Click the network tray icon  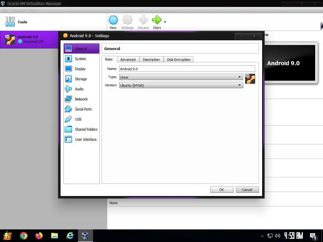click(270, 236)
